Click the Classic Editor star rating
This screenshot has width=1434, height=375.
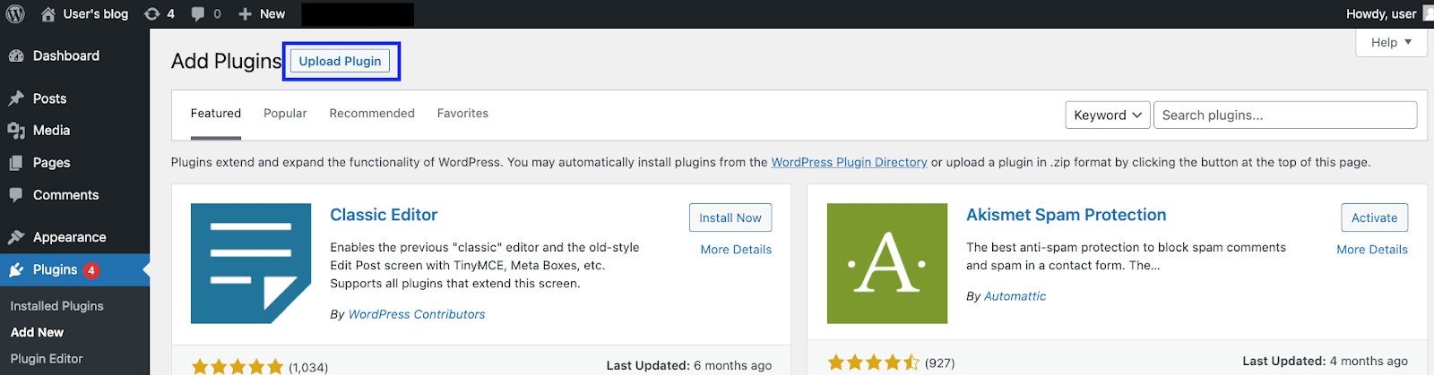[238, 367]
